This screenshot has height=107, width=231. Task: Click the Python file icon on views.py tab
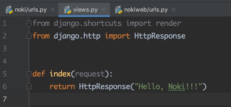click(x=68, y=10)
